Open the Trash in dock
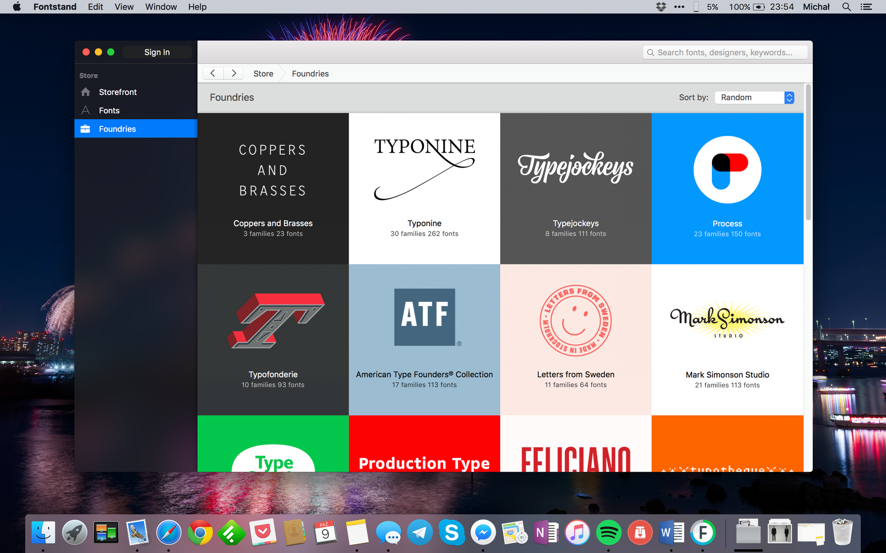The width and height of the screenshot is (886, 553). (x=842, y=532)
